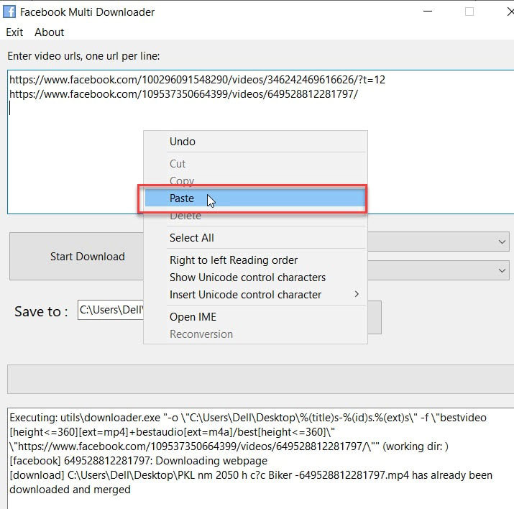Click the disabled Cut menu entry

point(255,163)
